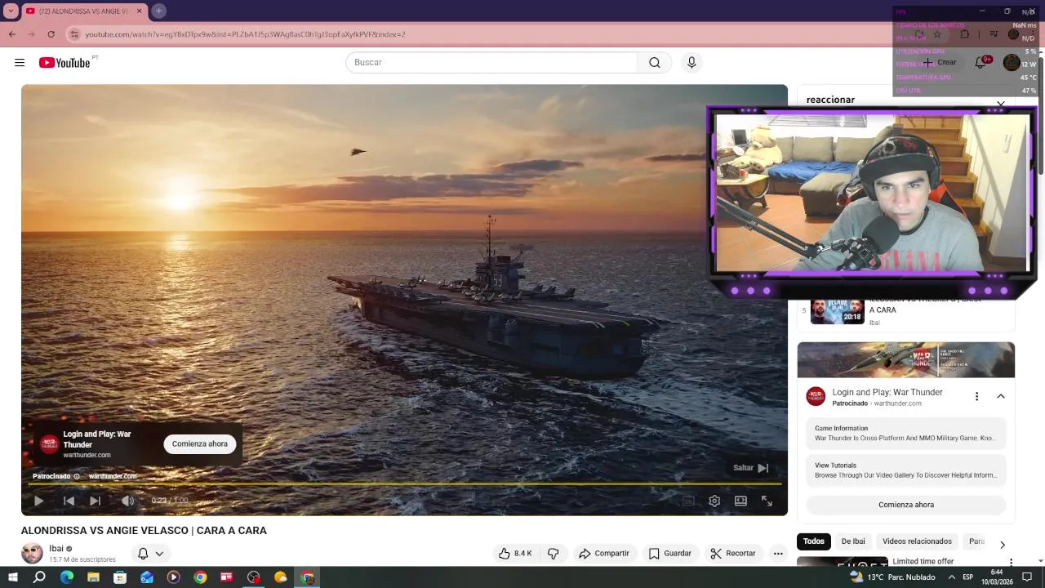Image resolution: width=1045 pixels, height=588 pixels.
Task: Close the reaccionar playlist panel
Action: [1001, 103]
